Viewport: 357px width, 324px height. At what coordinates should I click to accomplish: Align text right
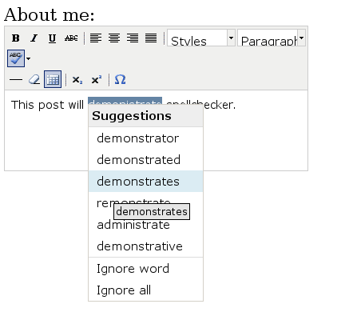133,38
